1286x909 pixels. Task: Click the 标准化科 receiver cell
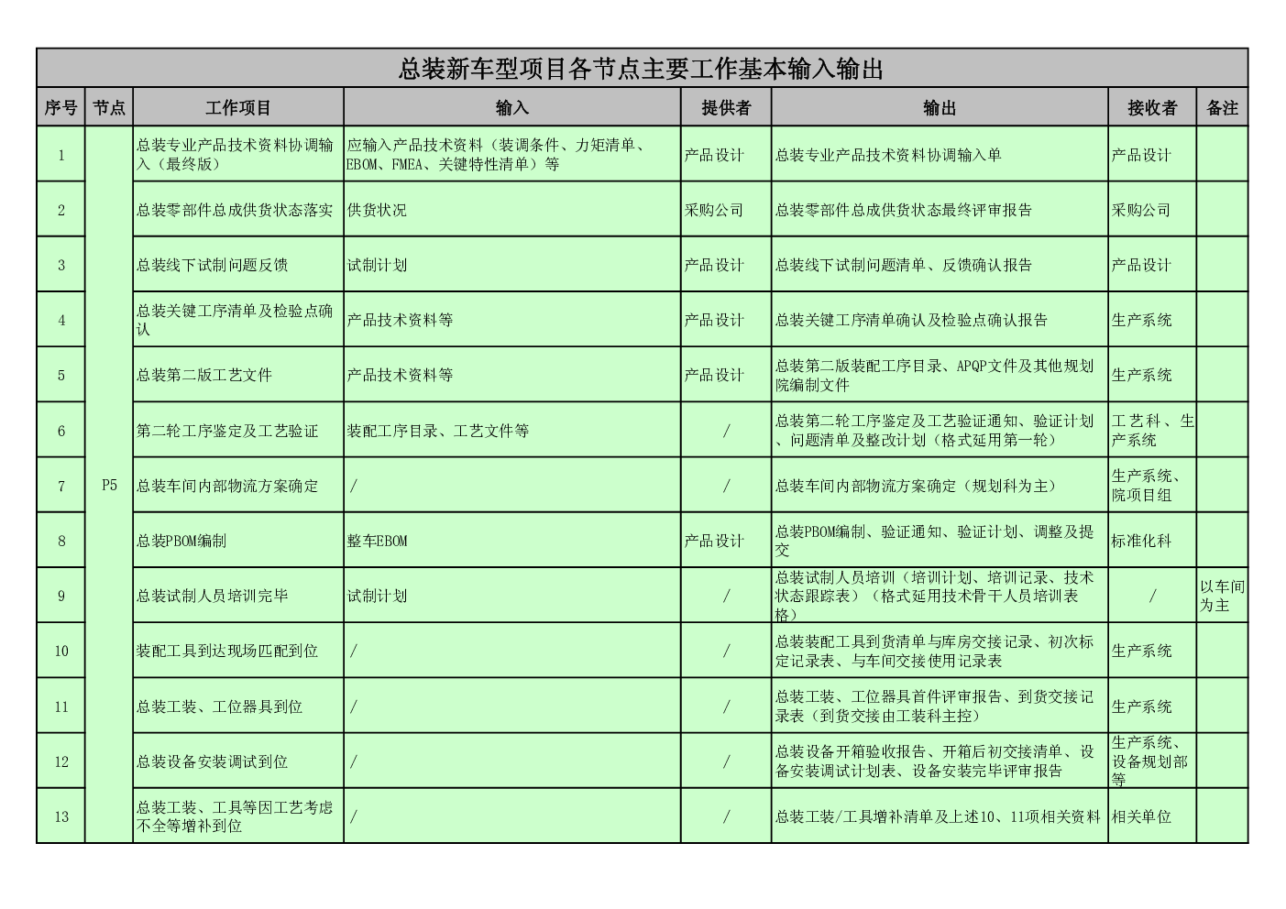coord(1151,541)
